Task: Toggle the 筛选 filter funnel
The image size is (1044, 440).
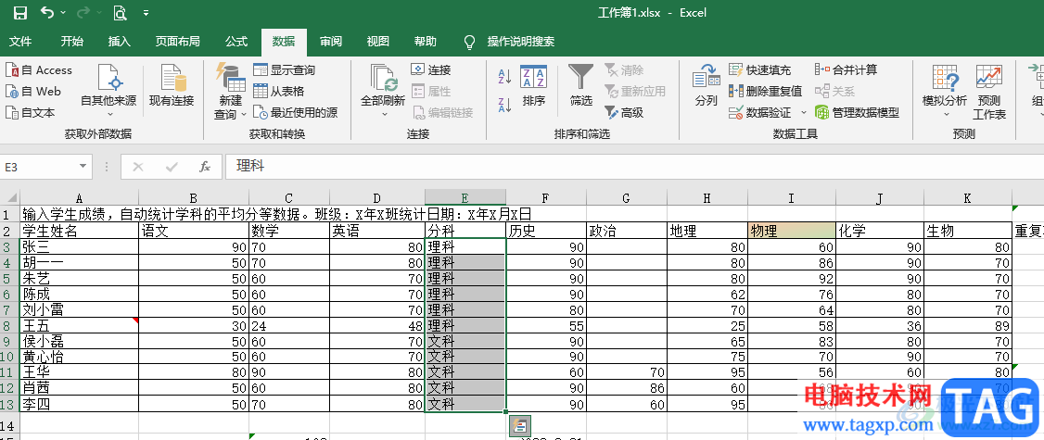Action: (x=581, y=86)
